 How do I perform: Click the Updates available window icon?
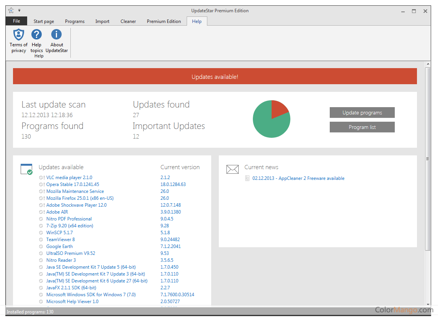point(26,169)
